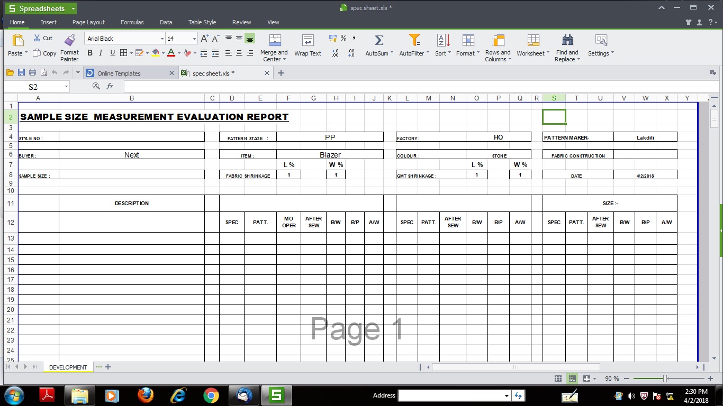The height and width of the screenshot is (406, 723).
Task: Toggle Underline formatting
Action: pyautogui.click(x=112, y=53)
